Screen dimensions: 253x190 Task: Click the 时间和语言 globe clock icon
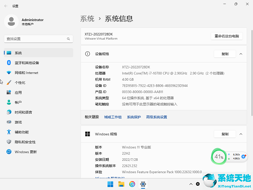pyautogui.click(x=9, y=112)
